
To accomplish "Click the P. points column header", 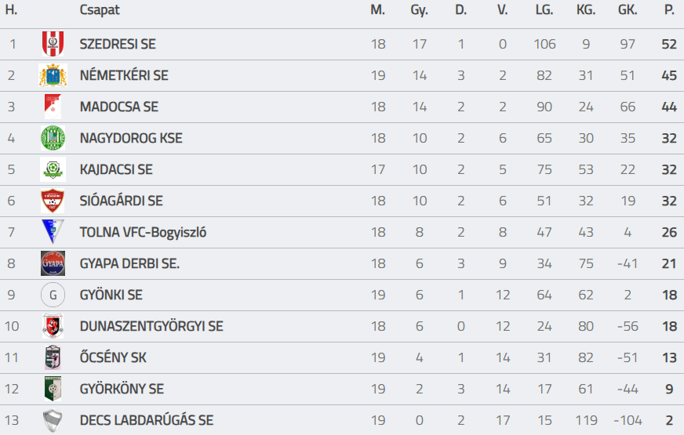I will pos(669,9).
